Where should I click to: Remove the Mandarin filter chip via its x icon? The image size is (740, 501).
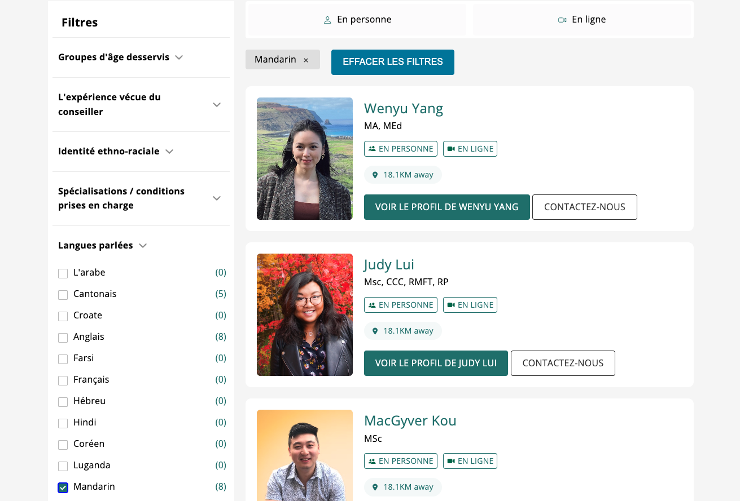coord(305,59)
